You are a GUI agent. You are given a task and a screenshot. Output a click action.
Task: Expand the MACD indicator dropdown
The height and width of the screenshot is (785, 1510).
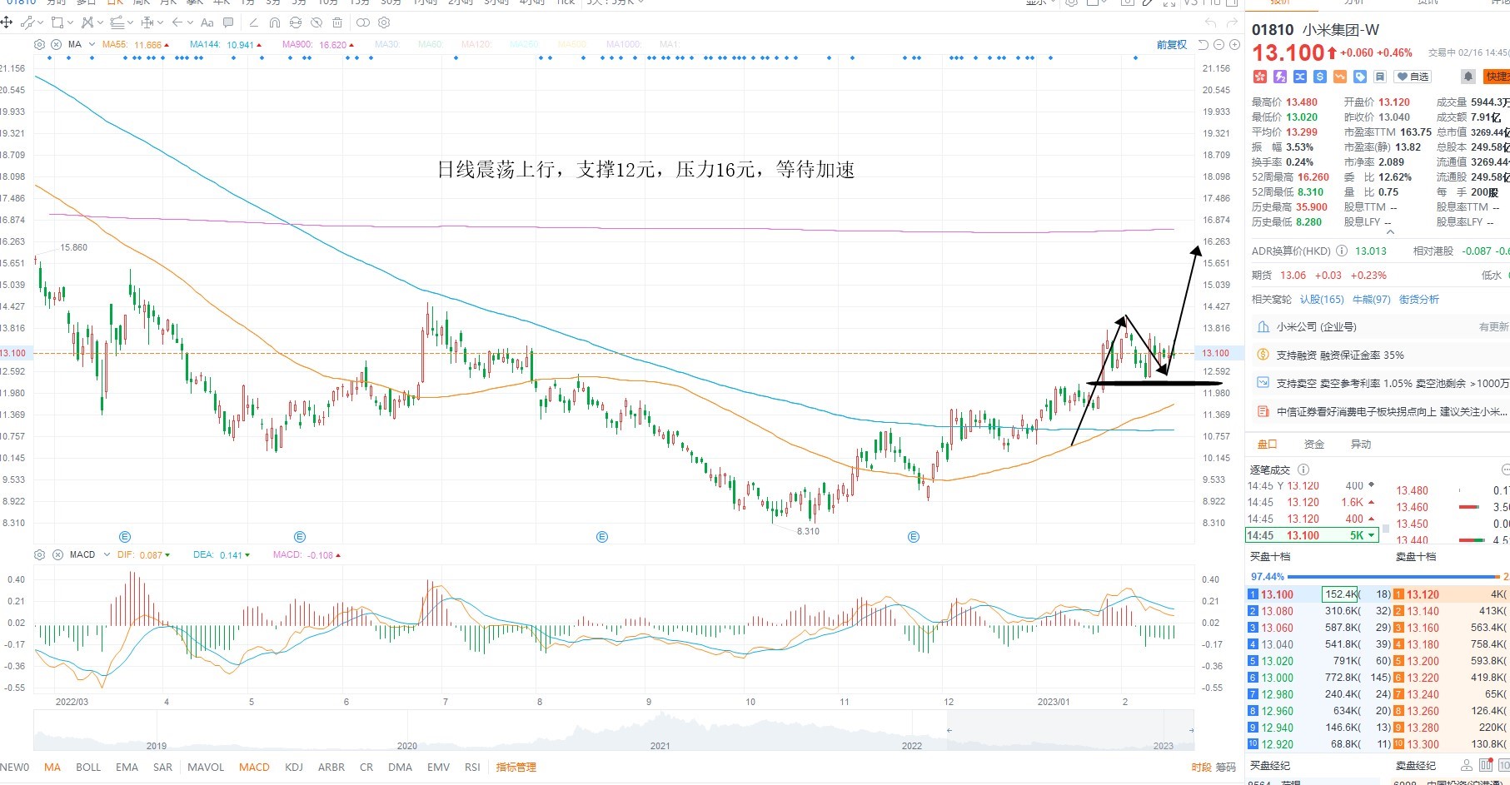click(x=107, y=554)
